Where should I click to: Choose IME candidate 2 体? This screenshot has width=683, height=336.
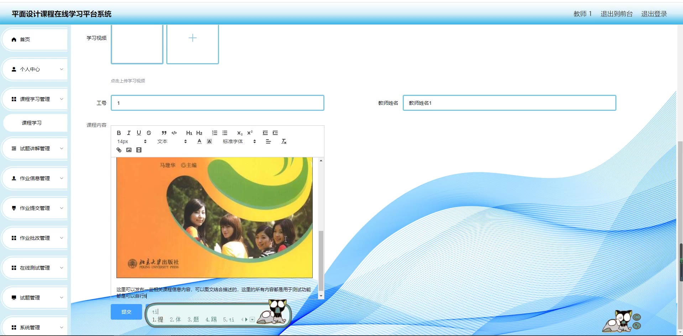click(175, 320)
